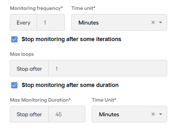
Task: Uncheck the Stop monitoring after some duration checkbox
Action: [x=14, y=85]
